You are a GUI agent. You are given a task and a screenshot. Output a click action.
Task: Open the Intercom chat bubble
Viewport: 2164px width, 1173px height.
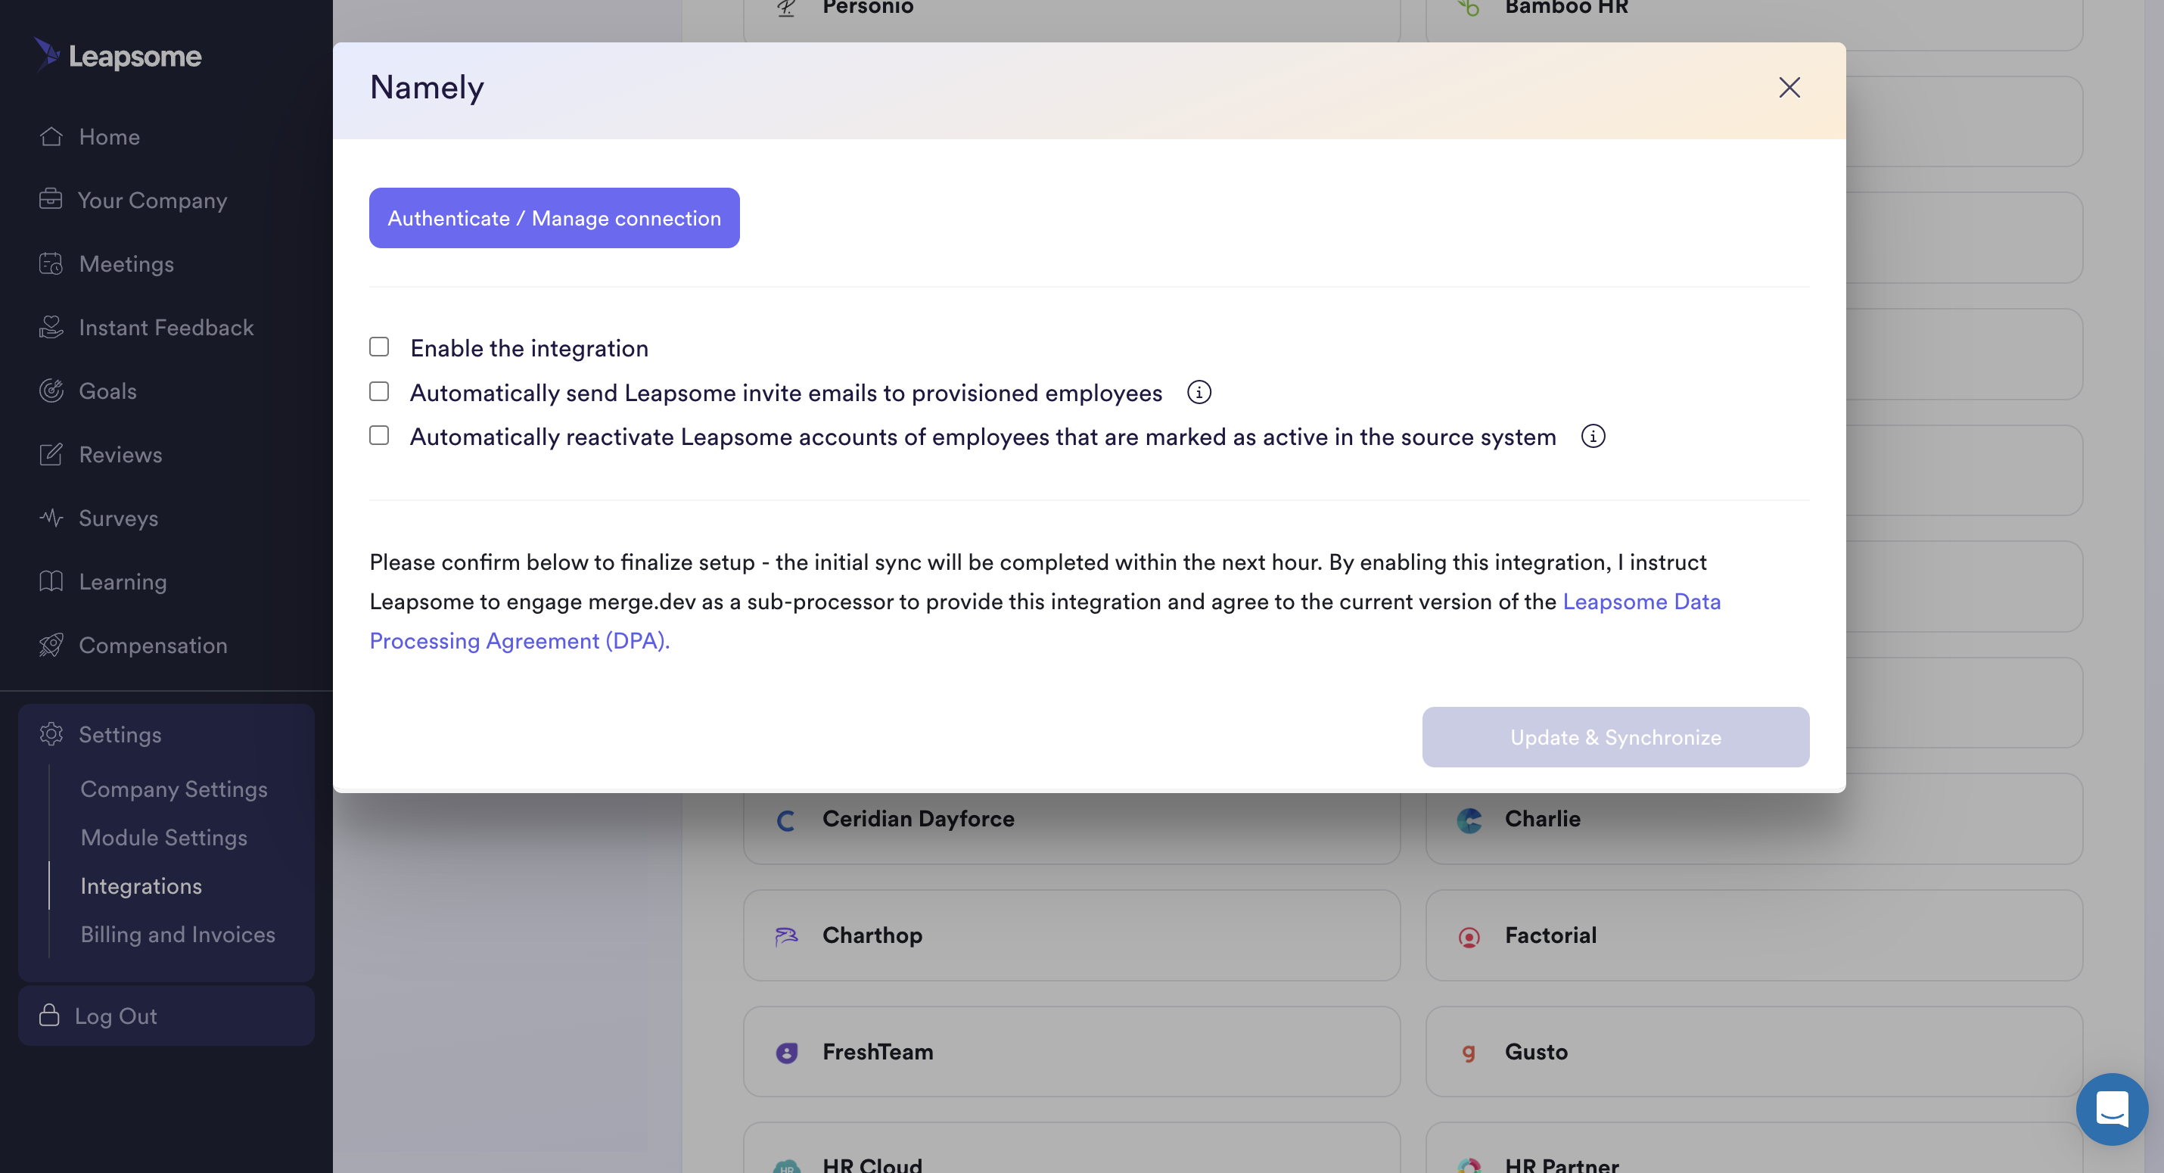[x=2112, y=1109]
